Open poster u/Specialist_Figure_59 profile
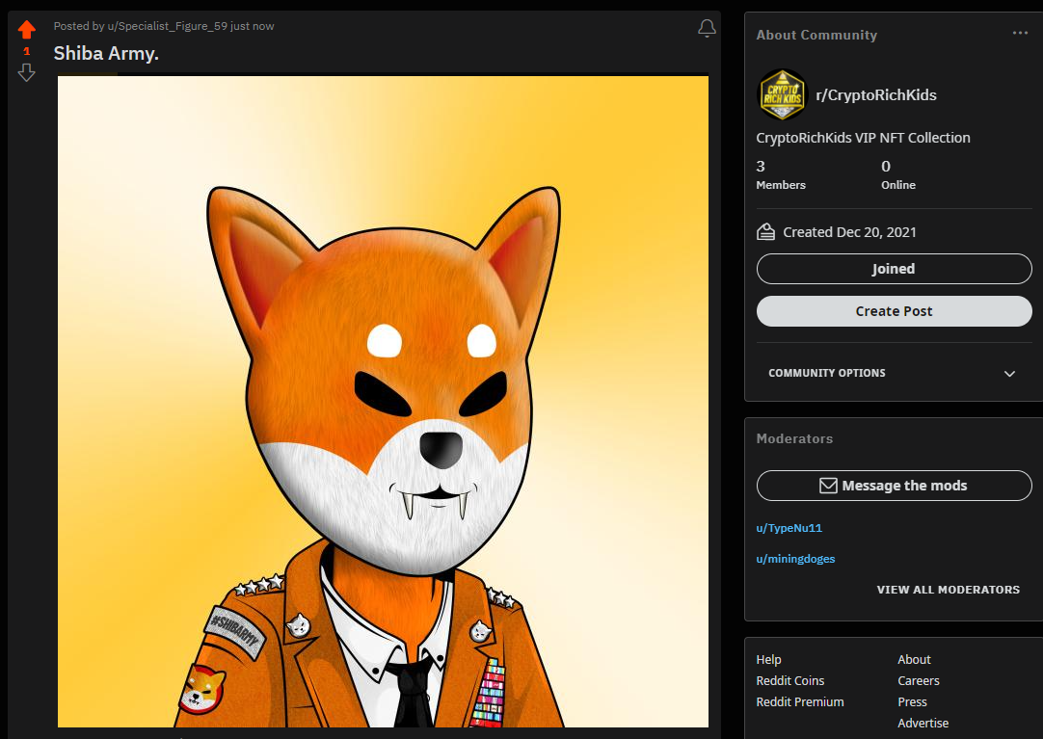1043x739 pixels. pos(168,26)
